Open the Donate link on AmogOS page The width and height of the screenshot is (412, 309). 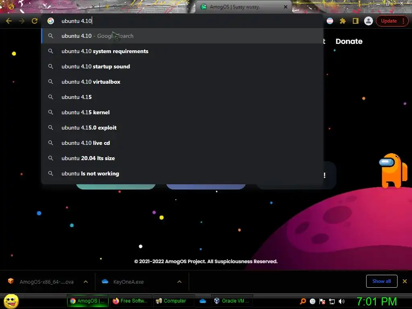(x=349, y=41)
